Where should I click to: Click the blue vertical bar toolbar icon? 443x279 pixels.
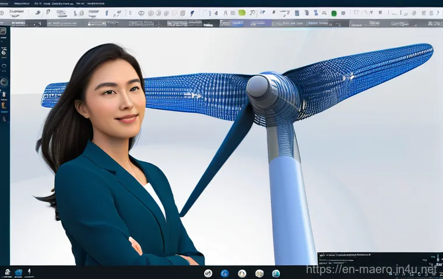pos(107,13)
